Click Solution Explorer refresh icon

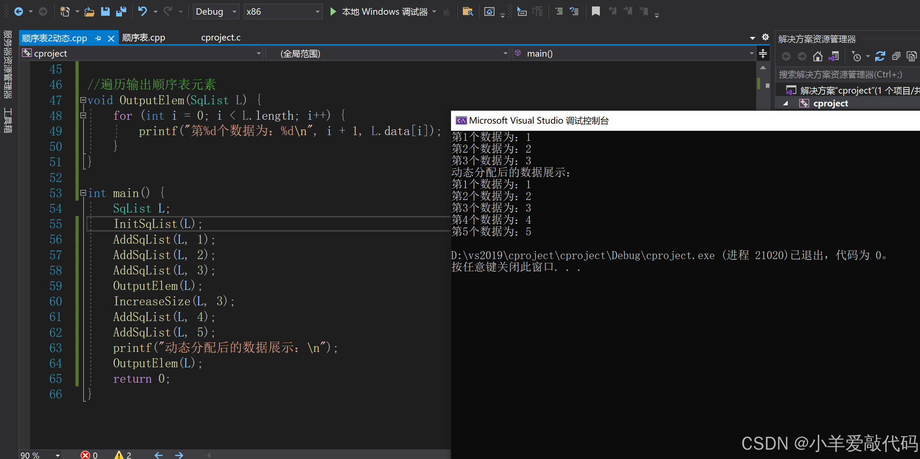[880, 56]
